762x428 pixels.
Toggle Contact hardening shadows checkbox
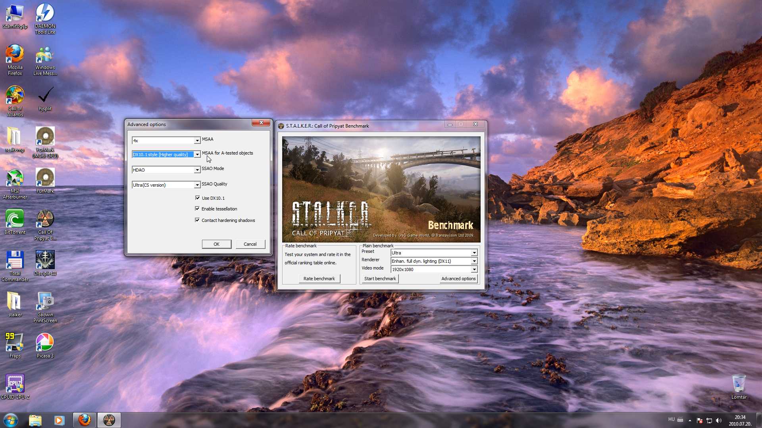[197, 220]
